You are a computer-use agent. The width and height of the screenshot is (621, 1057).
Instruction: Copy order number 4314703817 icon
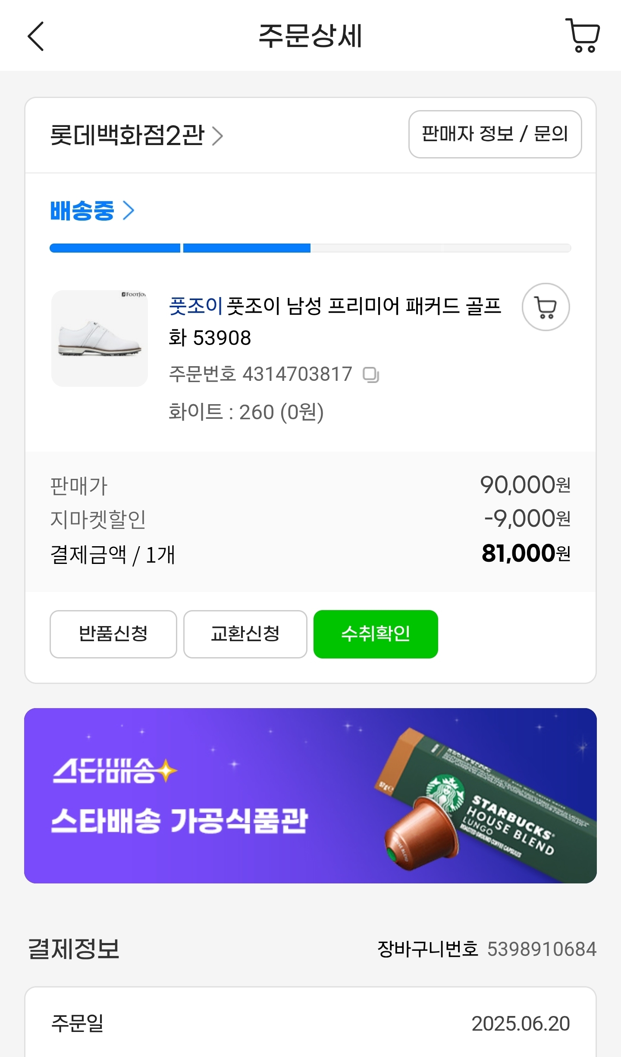click(x=371, y=374)
